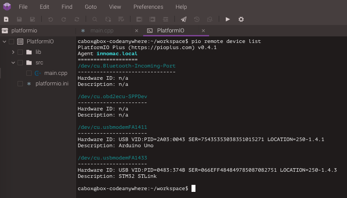Click /dev/cu.obd2ecu-SPPDev in terminal

click(x=112, y=96)
